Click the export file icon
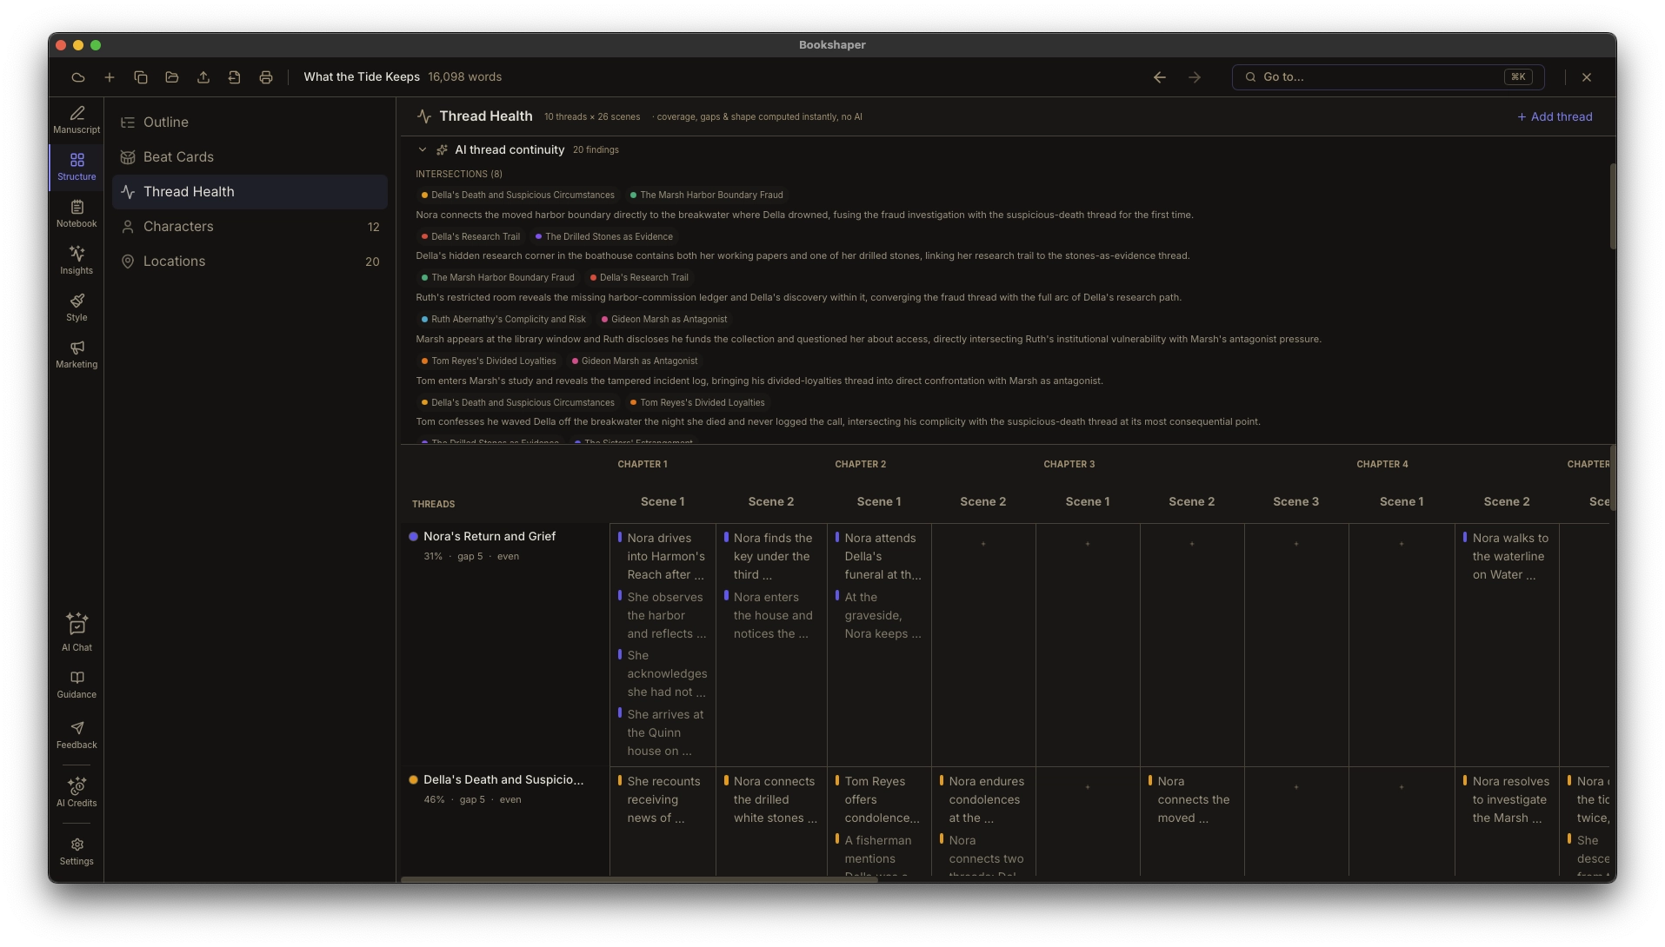Viewport: 1665px width, 947px height. tap(235, 77)
